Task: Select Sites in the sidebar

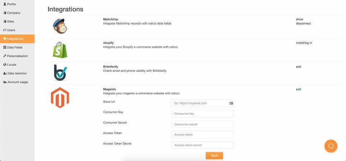Action: tap(10, 22)
